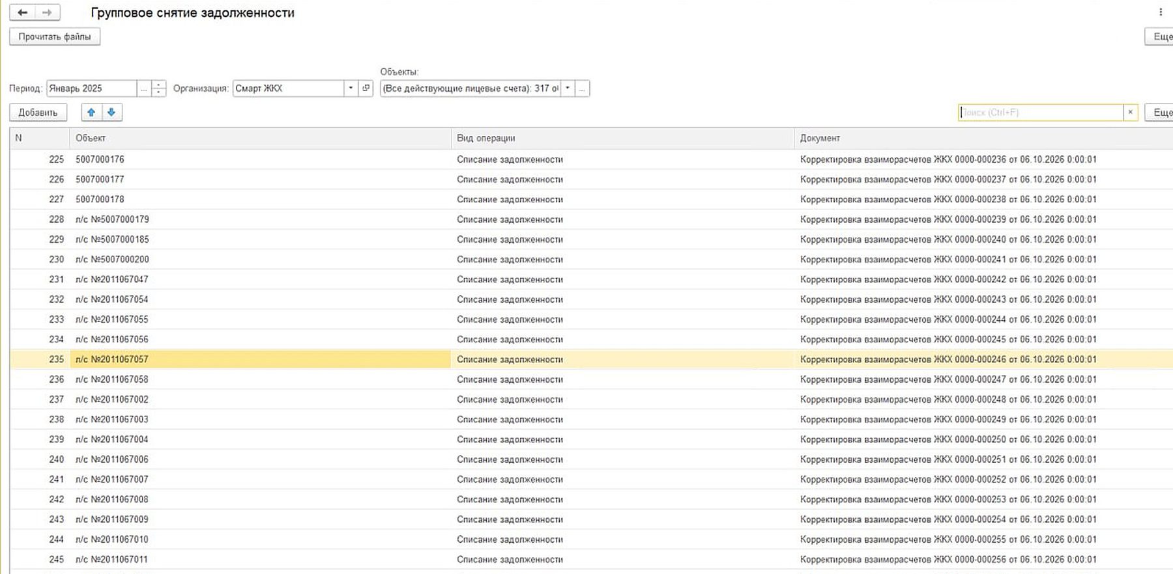Click document cell ЖКХ 0000-000236
The image size is (1173, 574).
[983, 159]
